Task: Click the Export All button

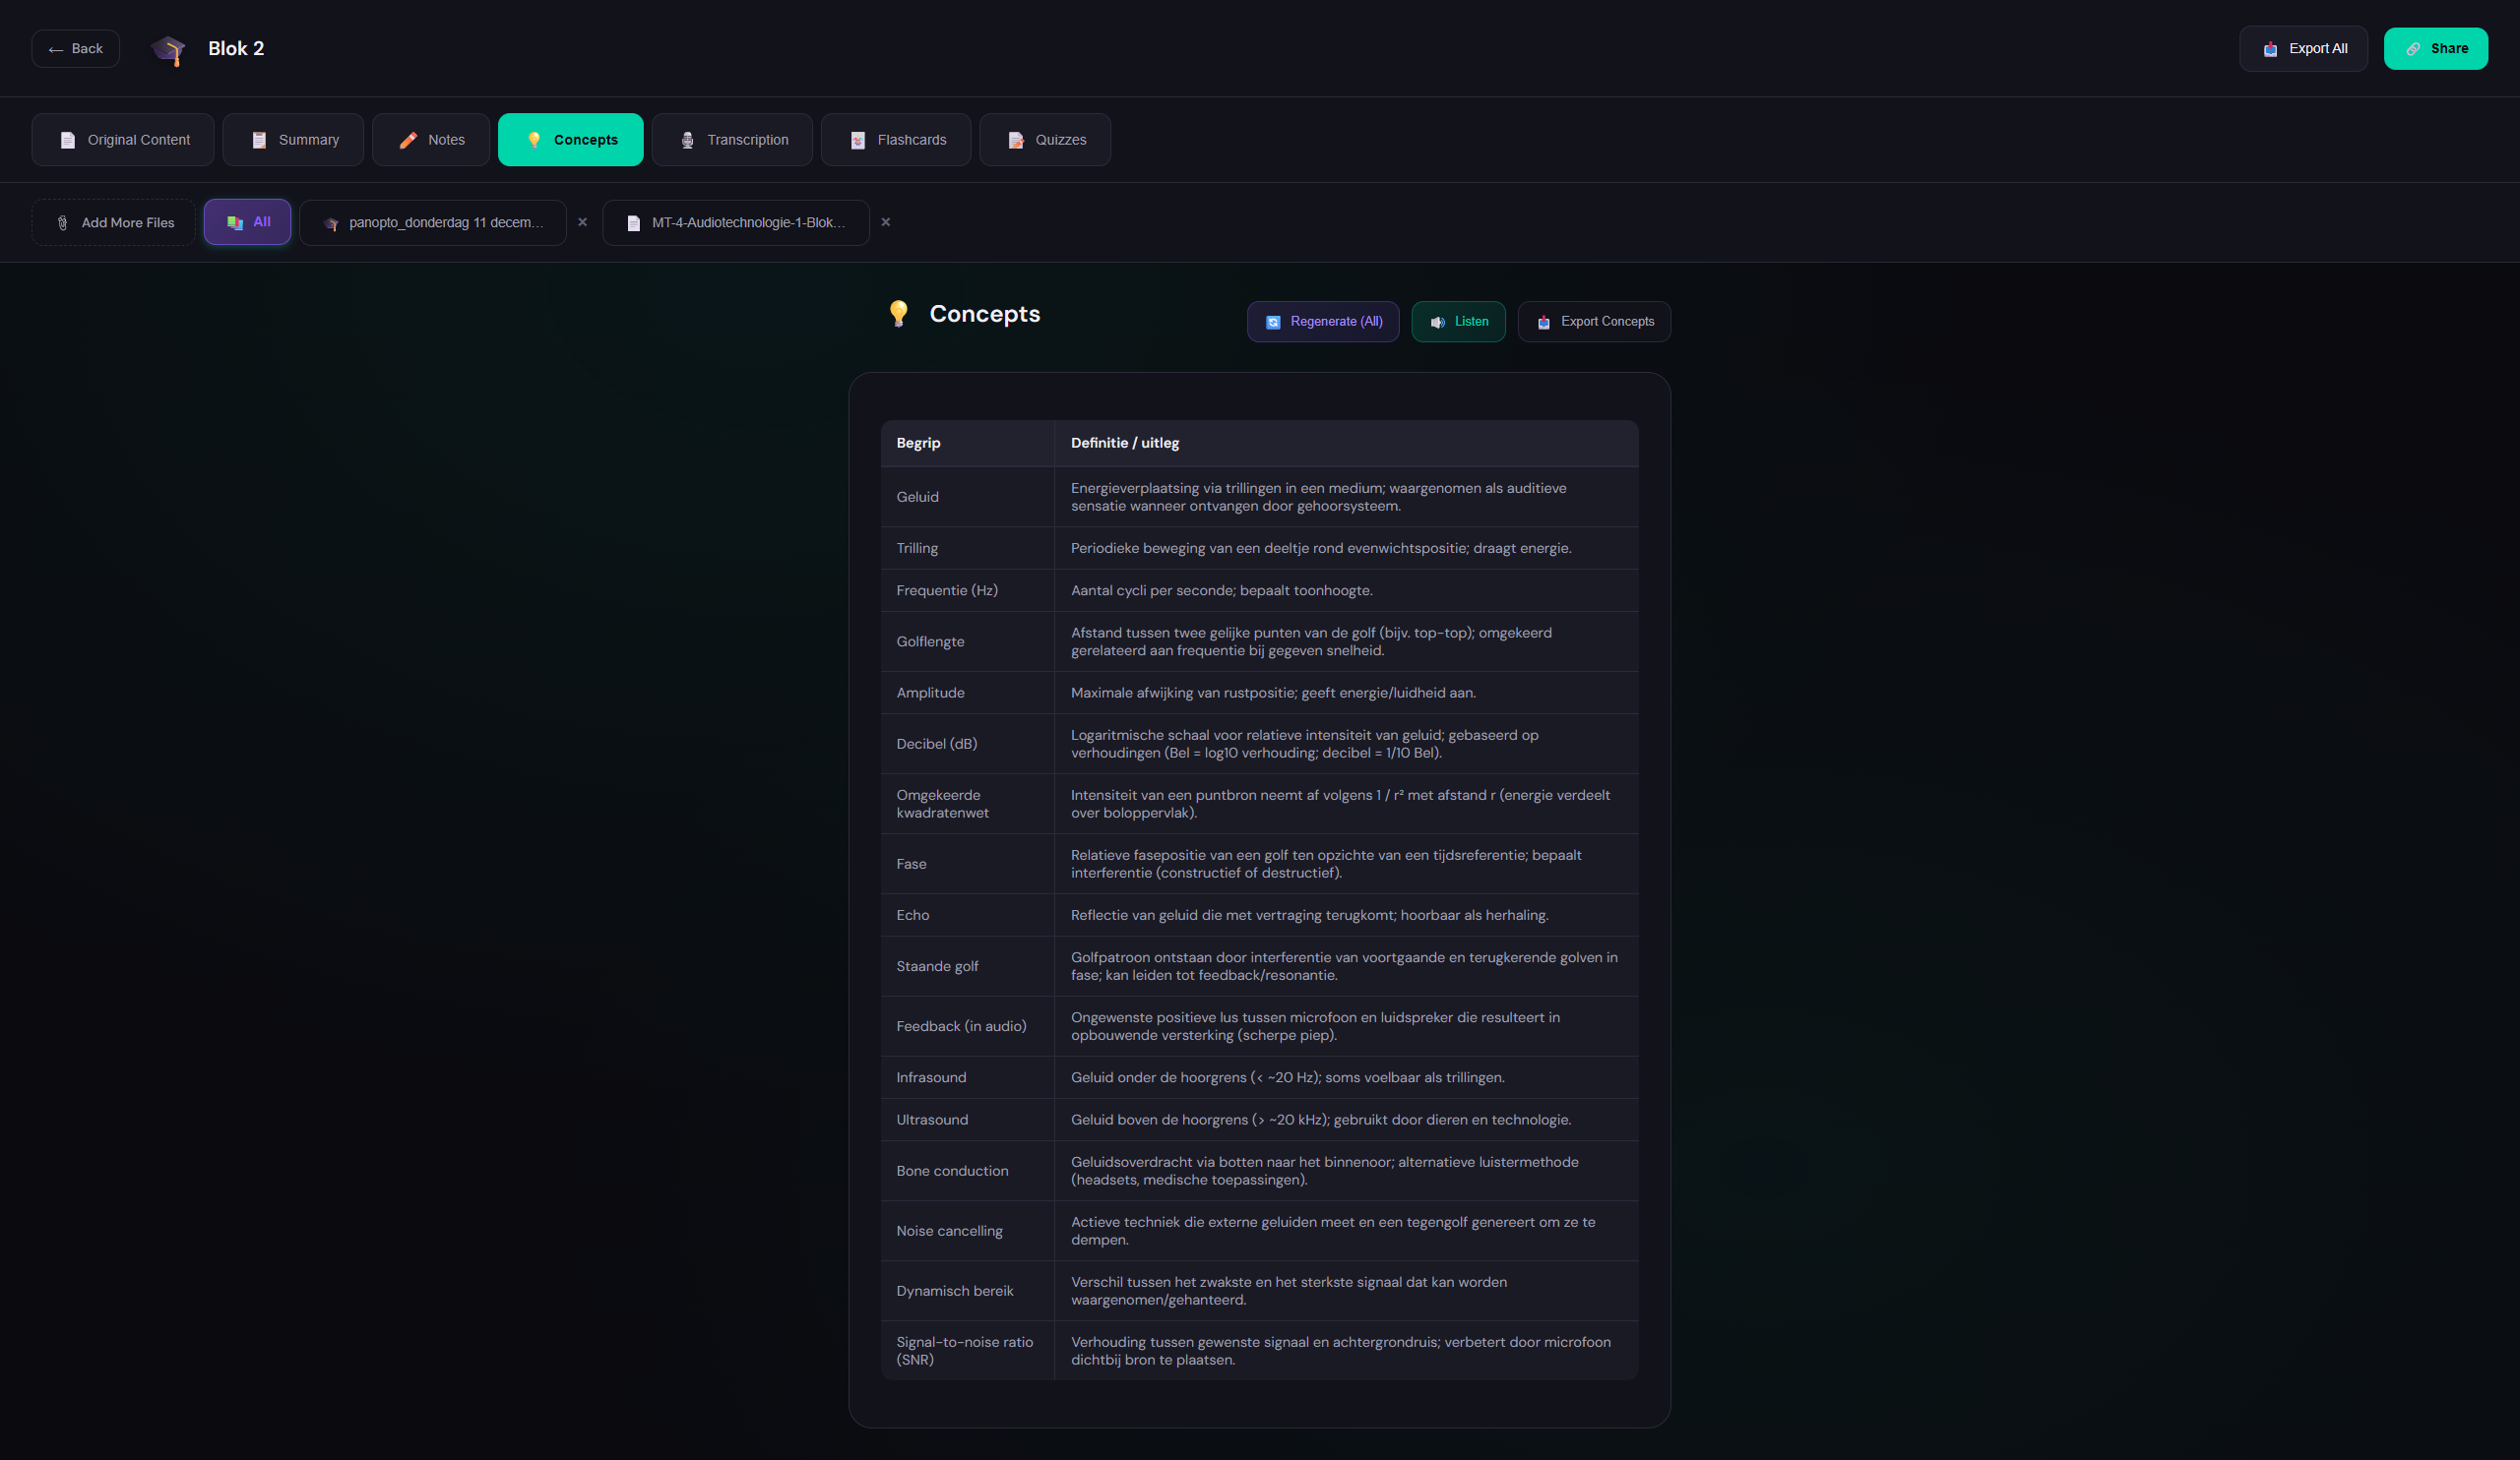Action: 2303,49
